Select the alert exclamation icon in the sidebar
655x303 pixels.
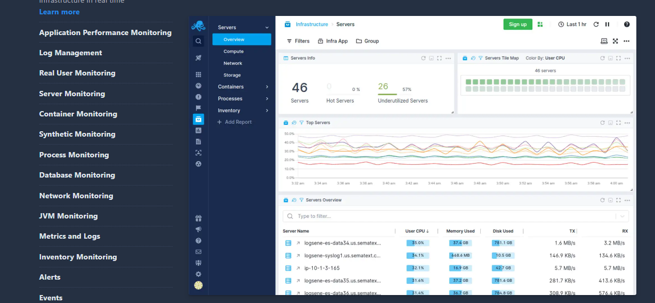[x=198, y=97]
